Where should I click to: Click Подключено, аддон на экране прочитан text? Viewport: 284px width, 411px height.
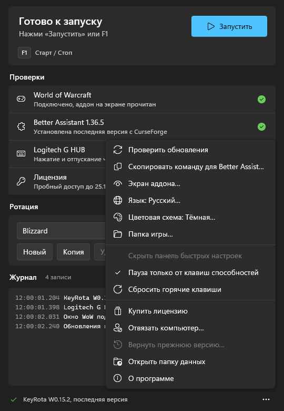[95, 104]
